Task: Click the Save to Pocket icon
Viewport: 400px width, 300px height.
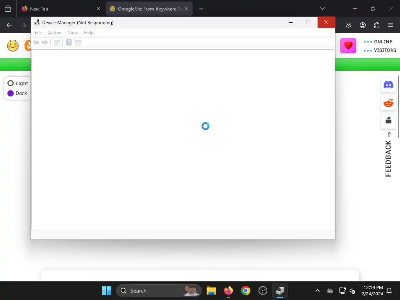Action: 348,25
